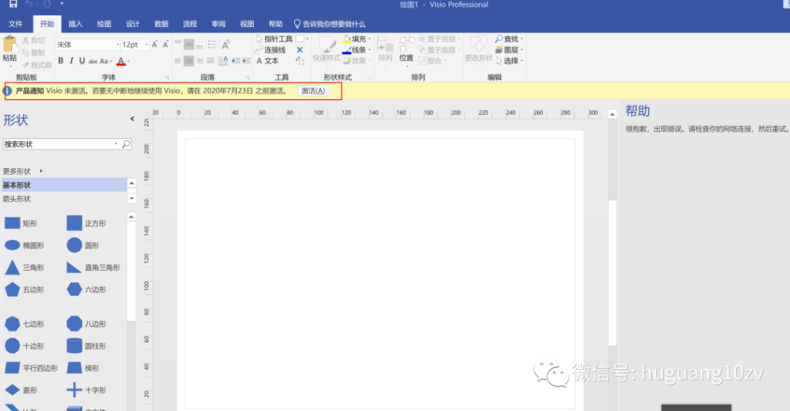Click the increase indent icon

pos(246,61)
